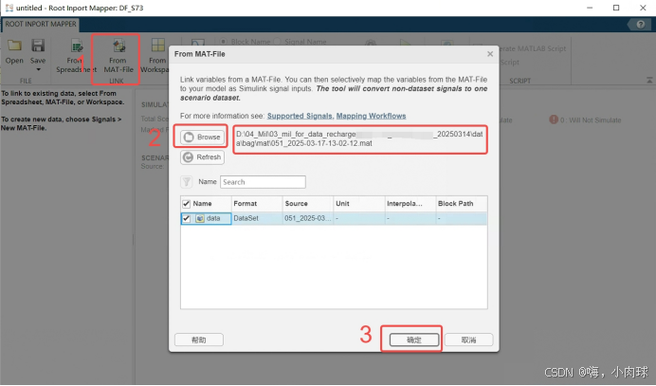Expand the Save dropdown arrow
Viewport: 656px width, 386px height.
pyautogui.click(x=38, y=69)
